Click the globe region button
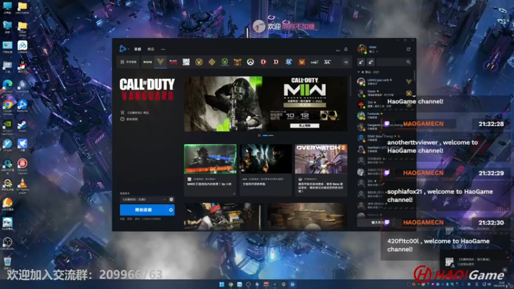This screenshot has width=514, height=289. [171, 199]
